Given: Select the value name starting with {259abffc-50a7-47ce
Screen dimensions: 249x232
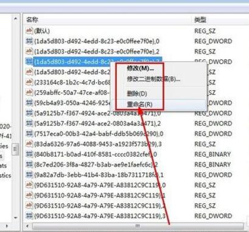Looking at the screenshot, I should 72,93.
